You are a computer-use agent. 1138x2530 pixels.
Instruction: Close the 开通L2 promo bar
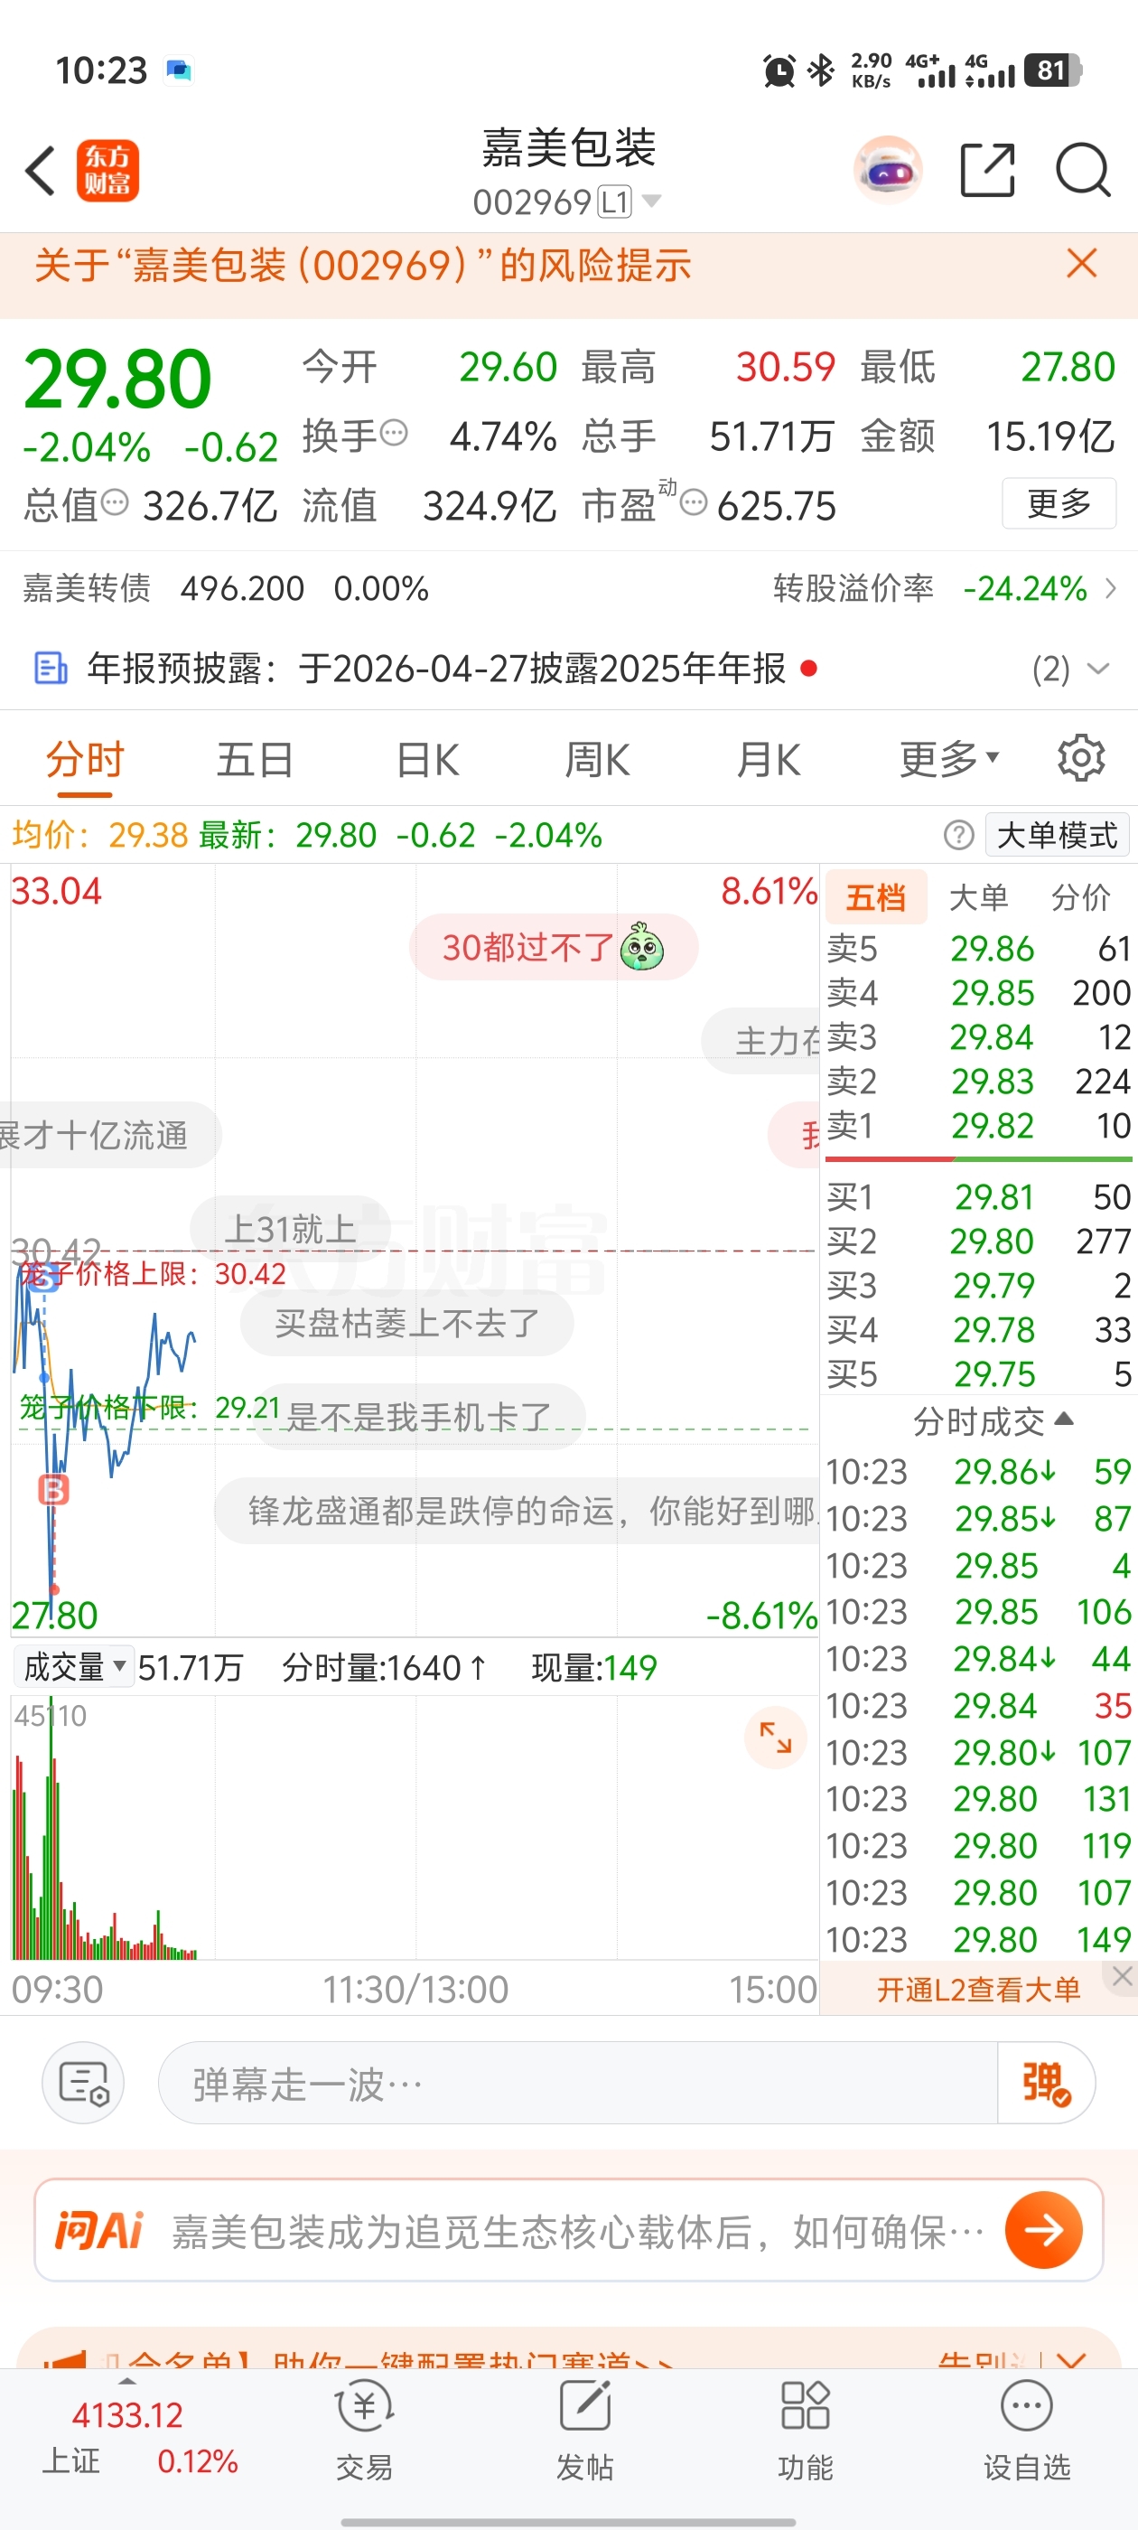click(1122, 1975)
